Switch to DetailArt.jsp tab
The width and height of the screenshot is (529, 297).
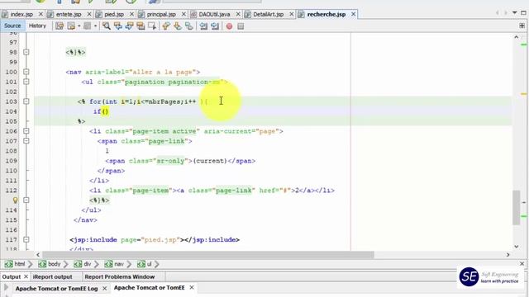click(268, 14)
